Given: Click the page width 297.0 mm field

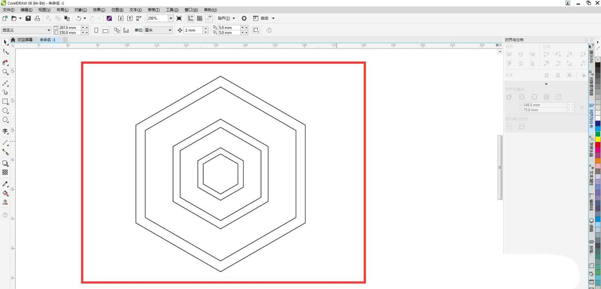Looking at the screenshot, I should pyautogui.click(x=69, y=28).
